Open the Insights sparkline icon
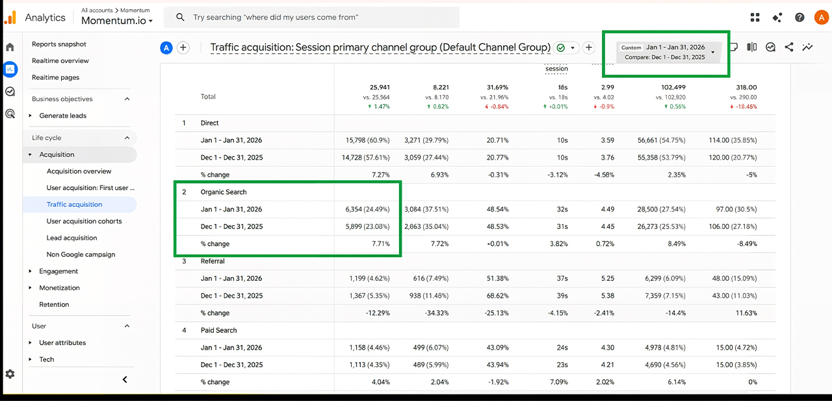This screenshot has height=401, width=832. [807, 47]
